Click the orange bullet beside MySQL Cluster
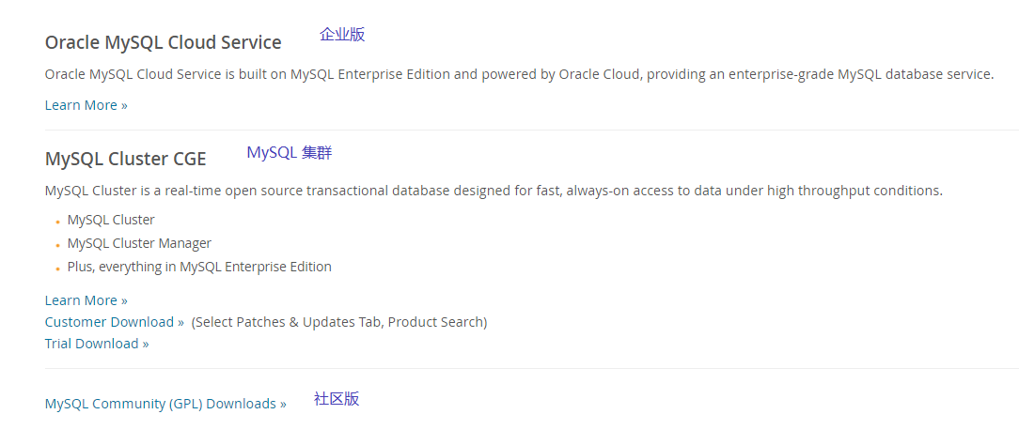This screenshot has height=445, width=1019. click(58, 222)
